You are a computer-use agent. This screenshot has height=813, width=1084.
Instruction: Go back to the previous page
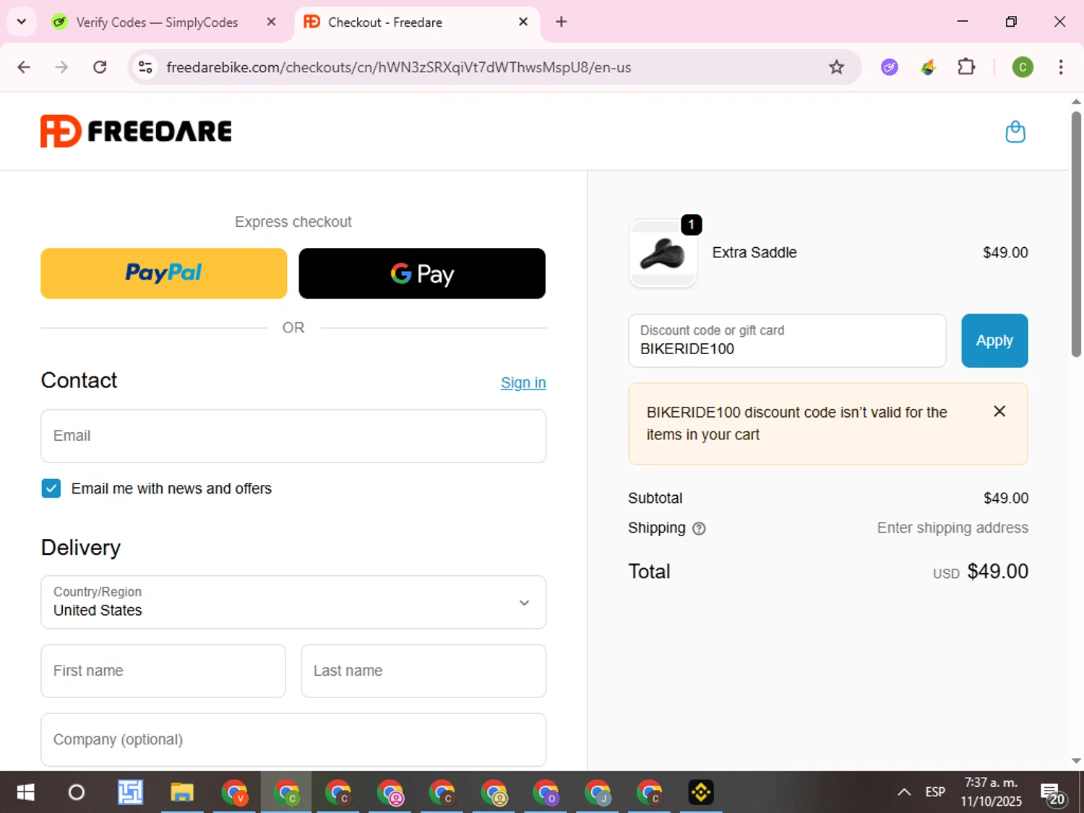[24, 67]
